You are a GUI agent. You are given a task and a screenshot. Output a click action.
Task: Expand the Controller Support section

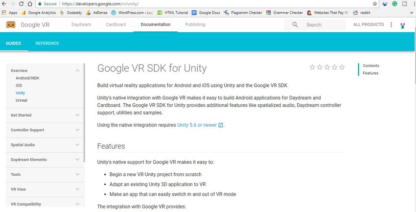click(77, 130)
